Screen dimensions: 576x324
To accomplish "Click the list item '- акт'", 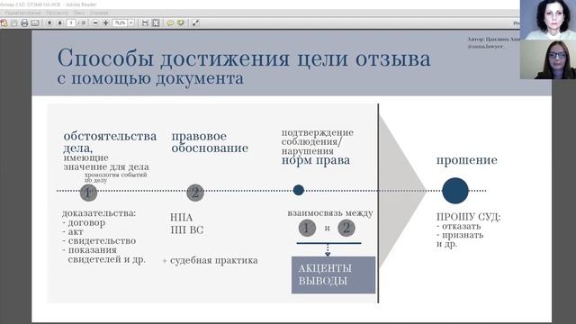I will (x=73, y=232).
